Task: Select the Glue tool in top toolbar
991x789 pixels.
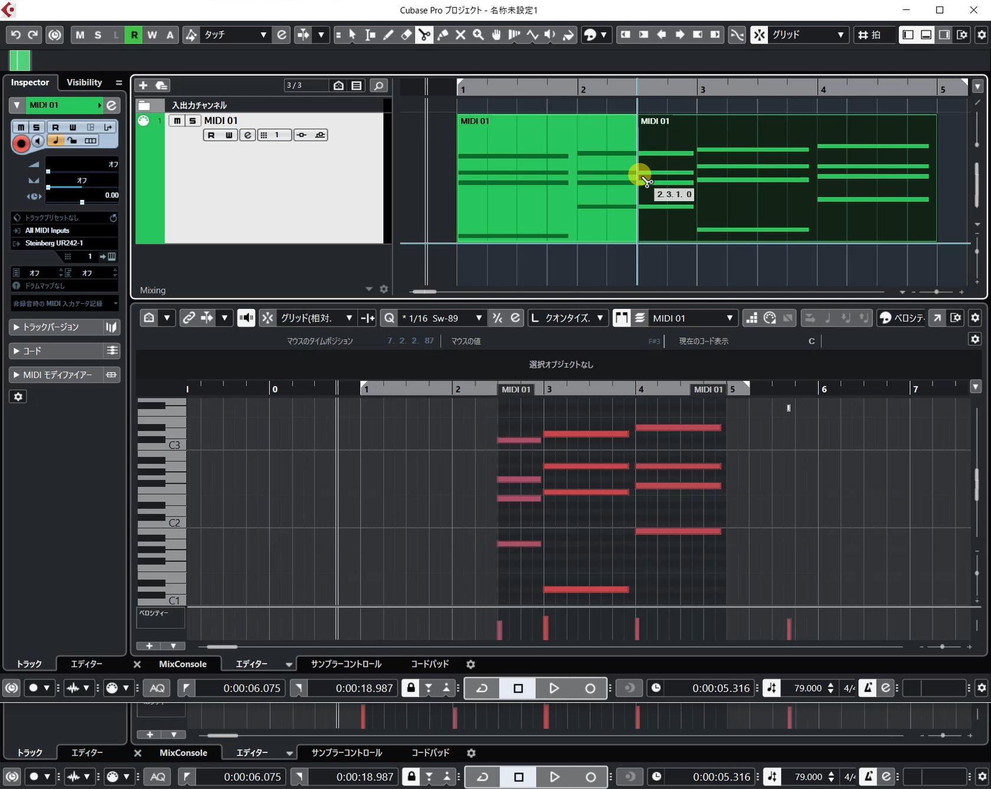Action: click(442, 35)
